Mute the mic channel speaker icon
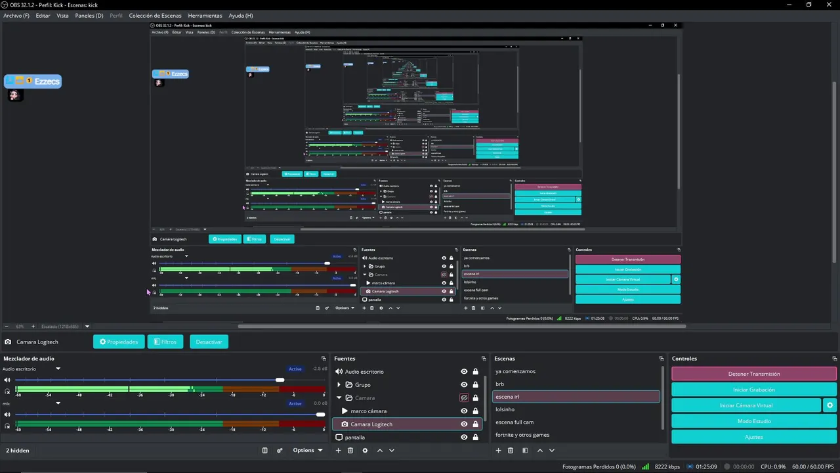The image size is (840, 473). [x=7, y=415]
